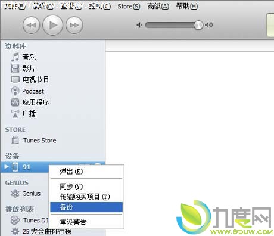
Task: Select the 广播 library label
Action: (29, 114)
